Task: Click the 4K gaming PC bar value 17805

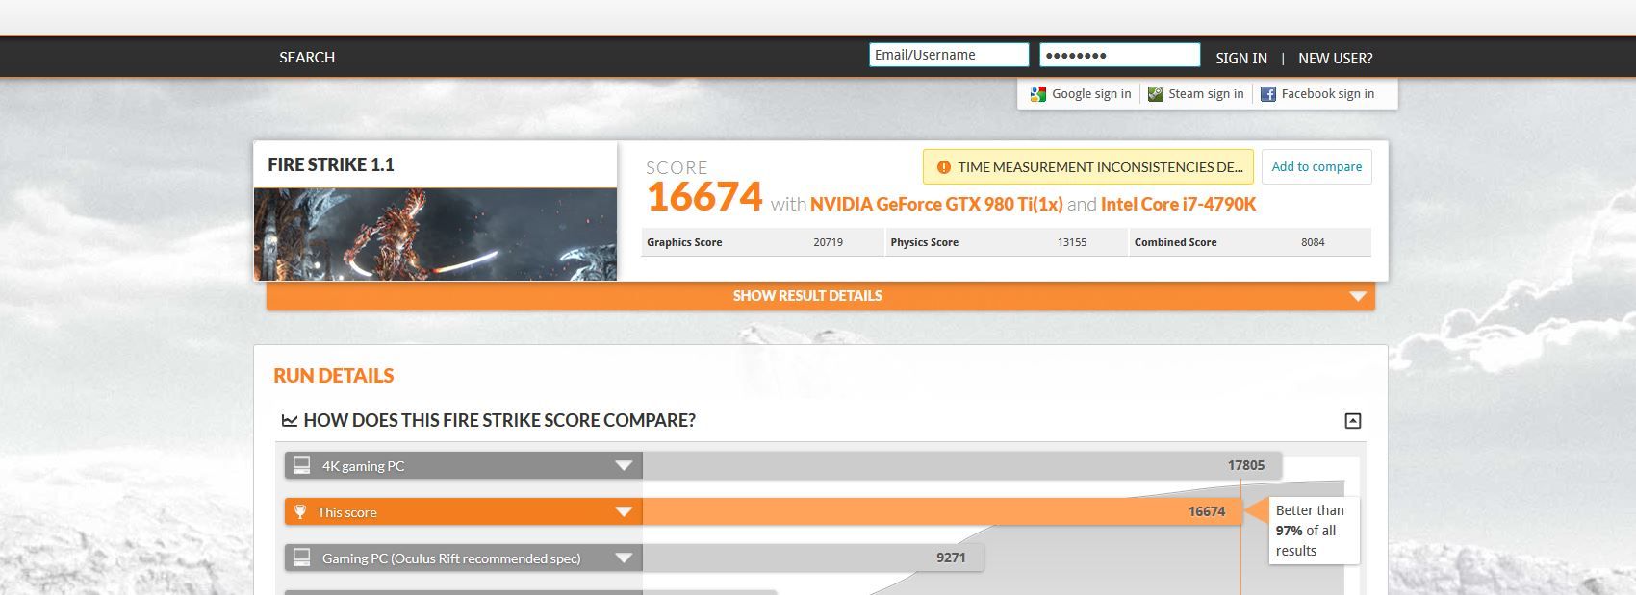Action: [x=1246, y=466]
